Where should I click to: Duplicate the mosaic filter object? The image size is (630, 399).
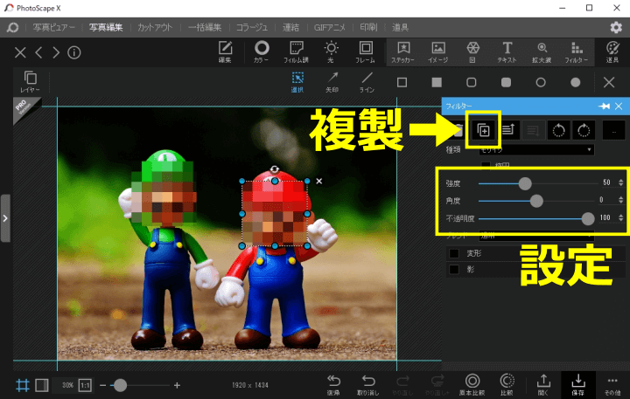click(x=483, y=130)
